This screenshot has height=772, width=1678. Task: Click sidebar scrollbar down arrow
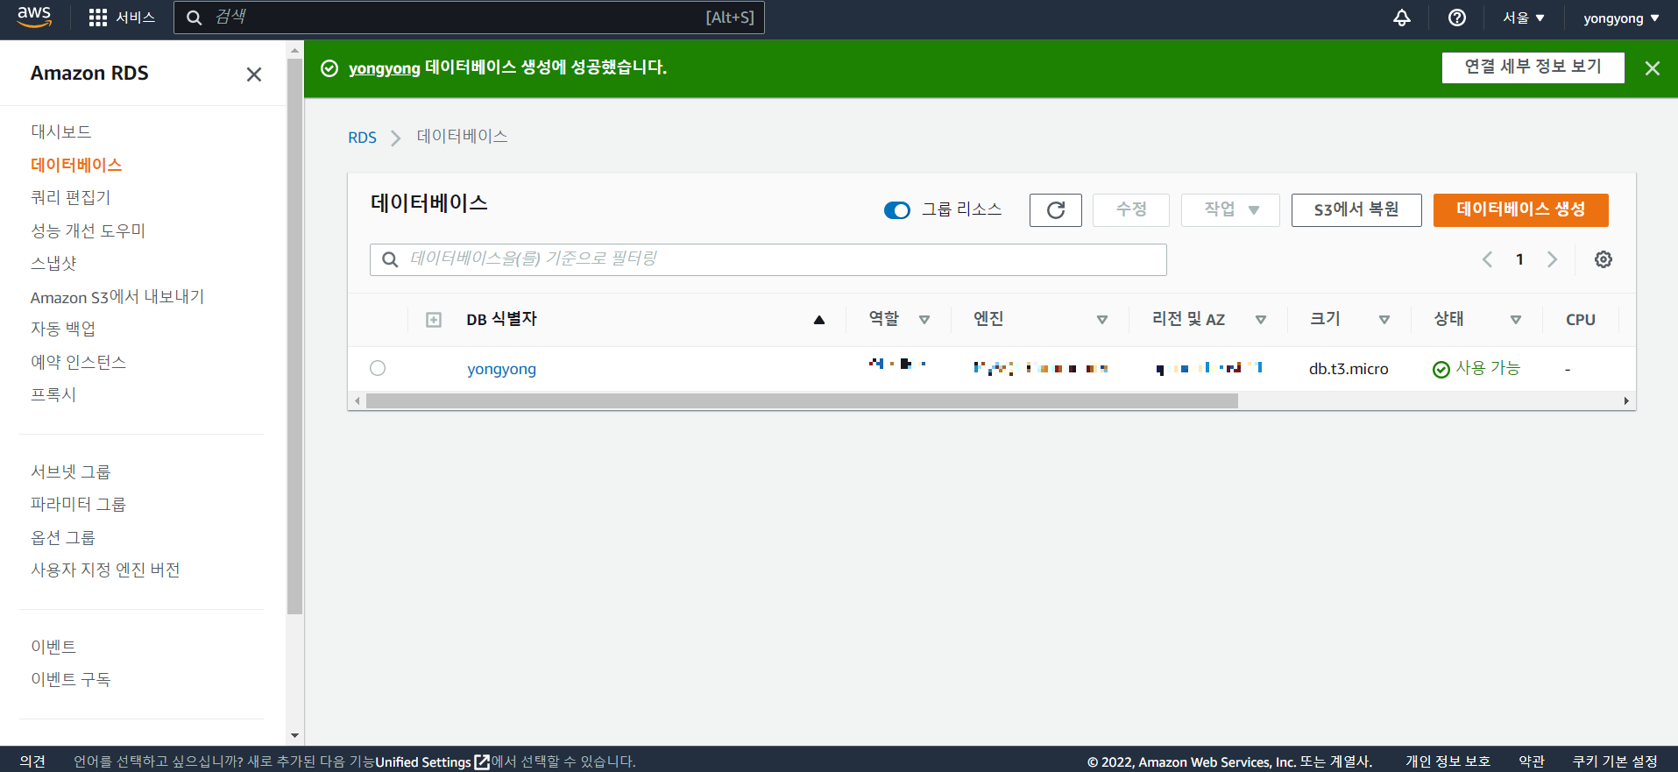click(x=294, y=736)
